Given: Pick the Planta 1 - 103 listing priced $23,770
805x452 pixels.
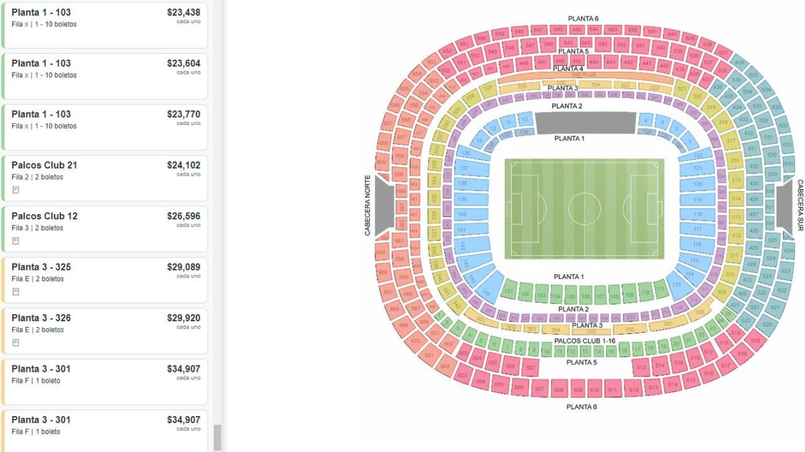Looking at the screenshot, I should pyautogui.click(x=105, y=127).
